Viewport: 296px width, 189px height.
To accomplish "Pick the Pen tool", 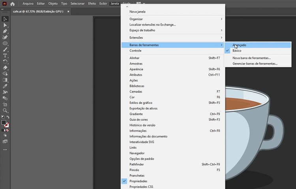I will pos(5,31).
